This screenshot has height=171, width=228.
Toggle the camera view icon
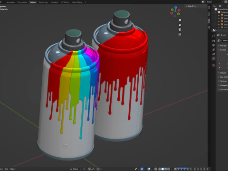click(180, 29)
